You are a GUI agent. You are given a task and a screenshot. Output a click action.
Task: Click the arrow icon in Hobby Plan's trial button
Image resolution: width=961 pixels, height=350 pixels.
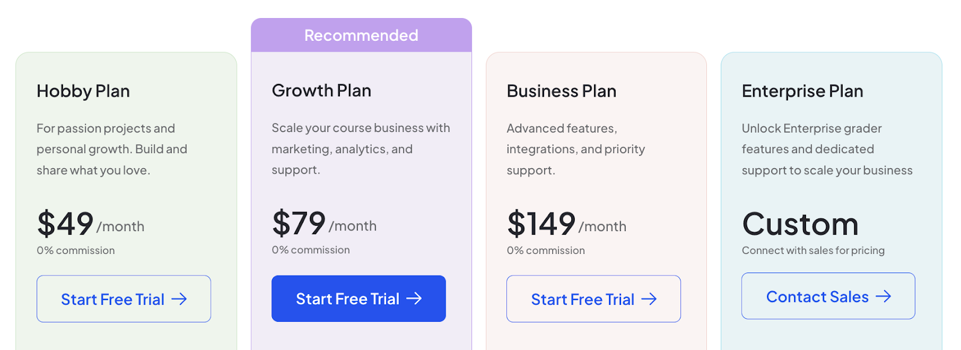pyautogui.click(x=181, y=299)
